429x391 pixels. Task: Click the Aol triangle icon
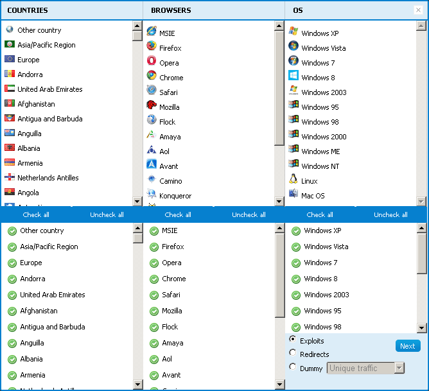(152, 150)
